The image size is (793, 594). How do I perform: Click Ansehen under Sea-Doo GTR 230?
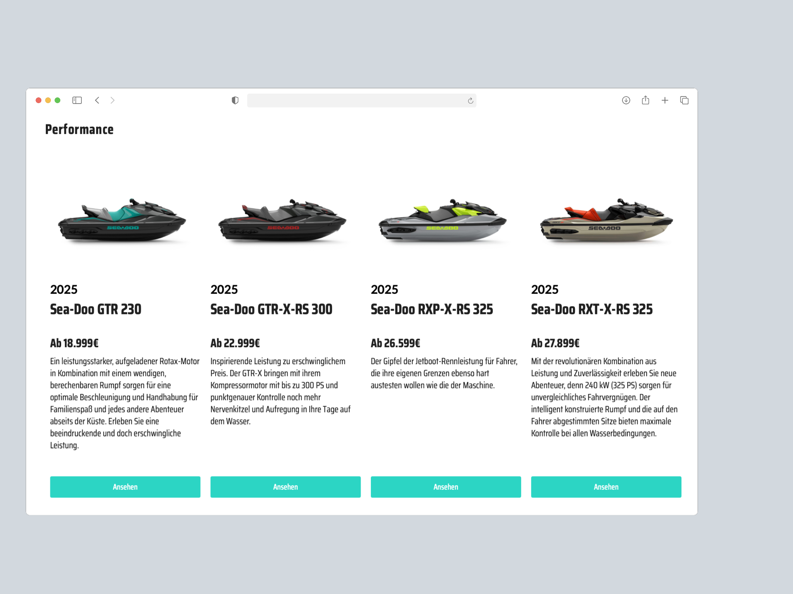coord(125,487)
